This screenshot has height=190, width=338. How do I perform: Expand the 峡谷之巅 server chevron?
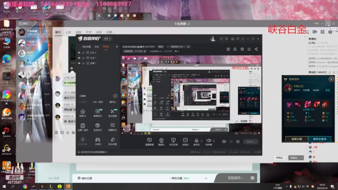point(206,178)
